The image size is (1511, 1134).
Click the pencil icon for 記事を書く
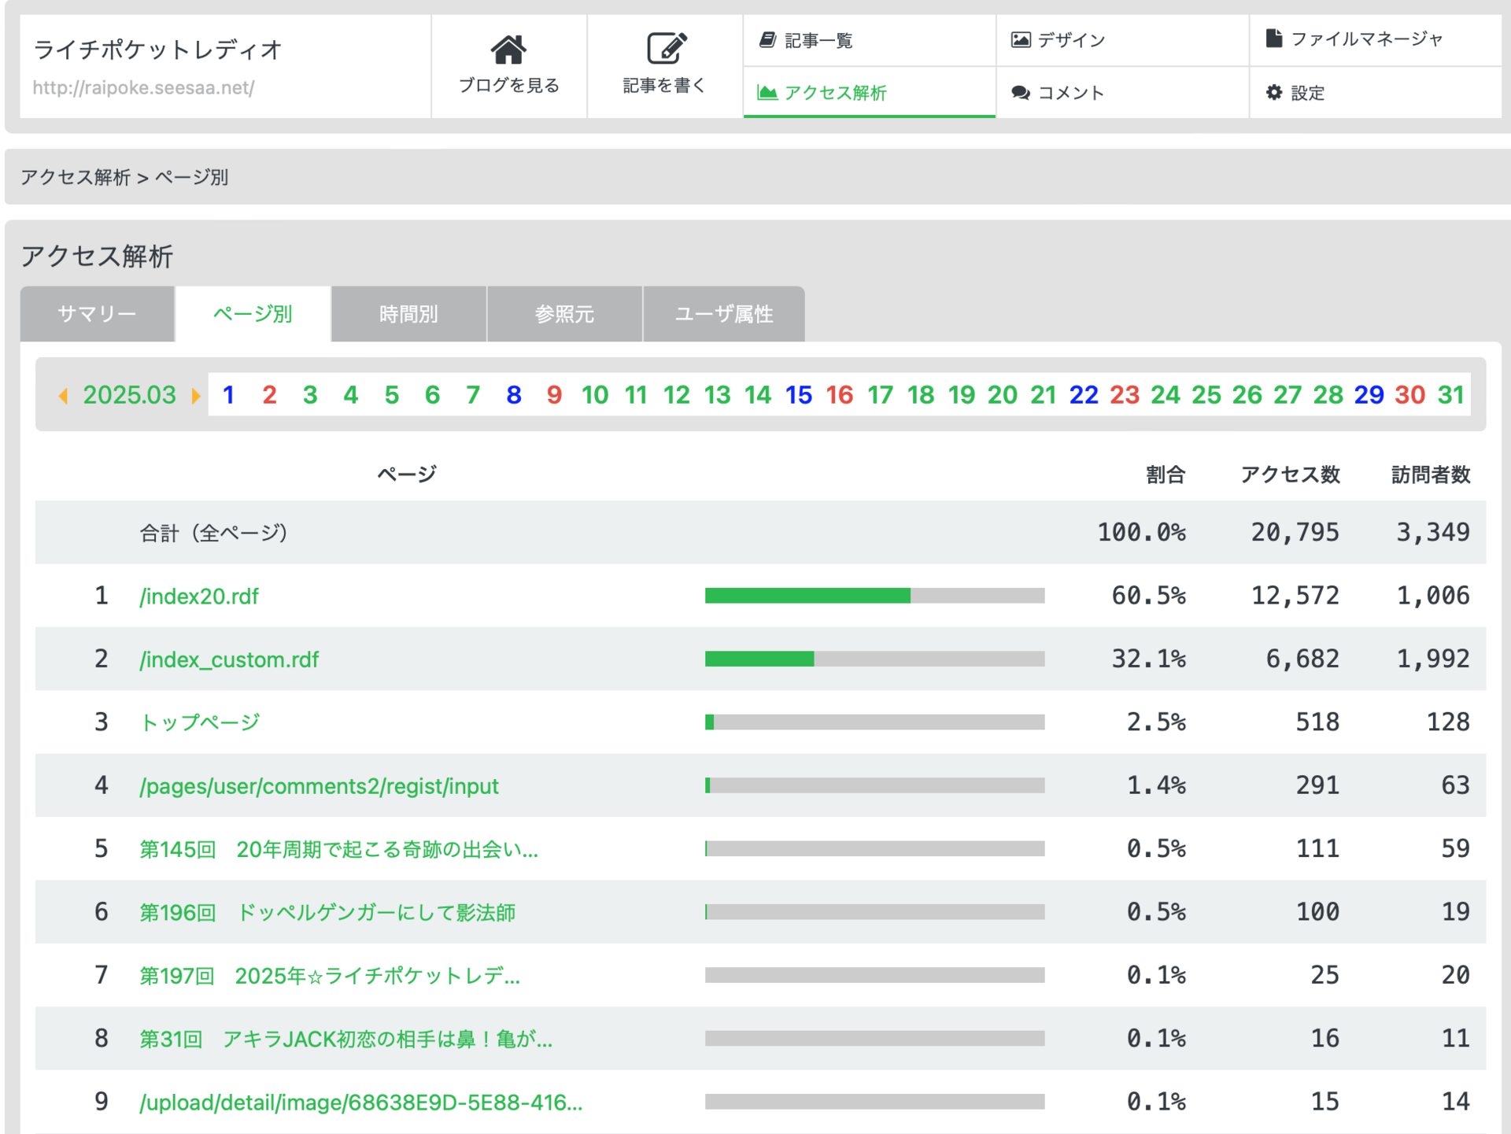point(666,48)
